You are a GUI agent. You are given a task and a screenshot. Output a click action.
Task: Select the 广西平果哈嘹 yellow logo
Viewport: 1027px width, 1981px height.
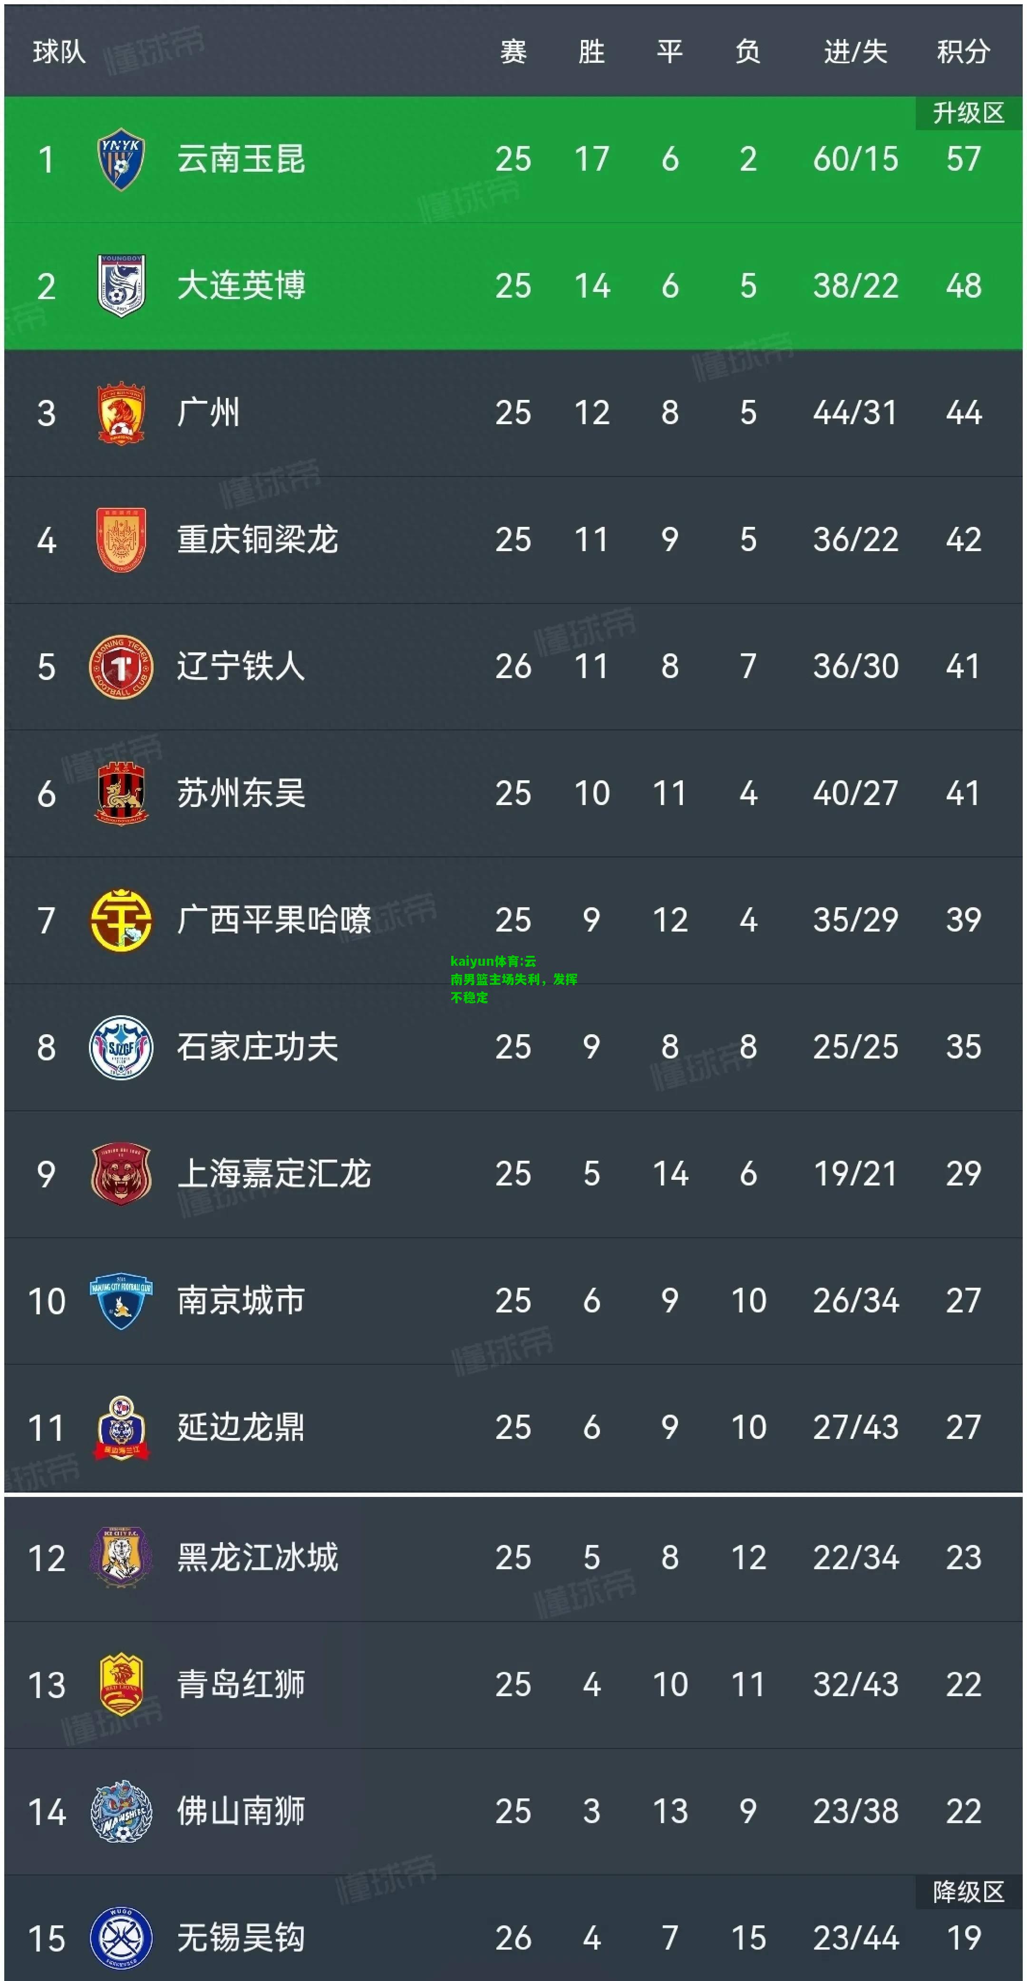pyautogui.click(x=121, y=920)
